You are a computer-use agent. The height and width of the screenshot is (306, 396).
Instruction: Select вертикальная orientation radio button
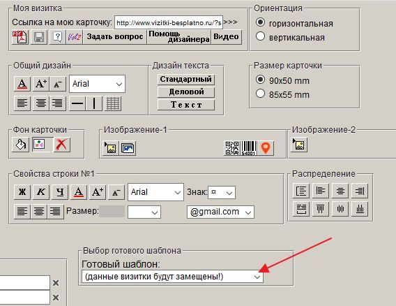260,36
